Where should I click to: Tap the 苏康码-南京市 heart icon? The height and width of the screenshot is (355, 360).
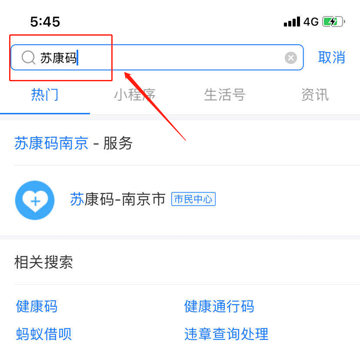[x=35, y=200]
